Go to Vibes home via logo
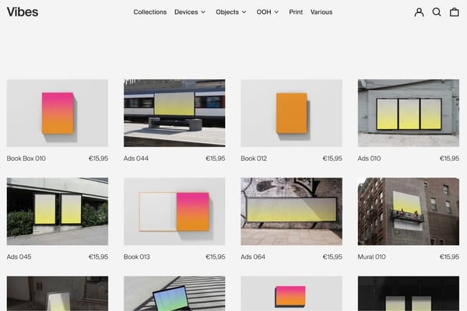 point(22,12)
